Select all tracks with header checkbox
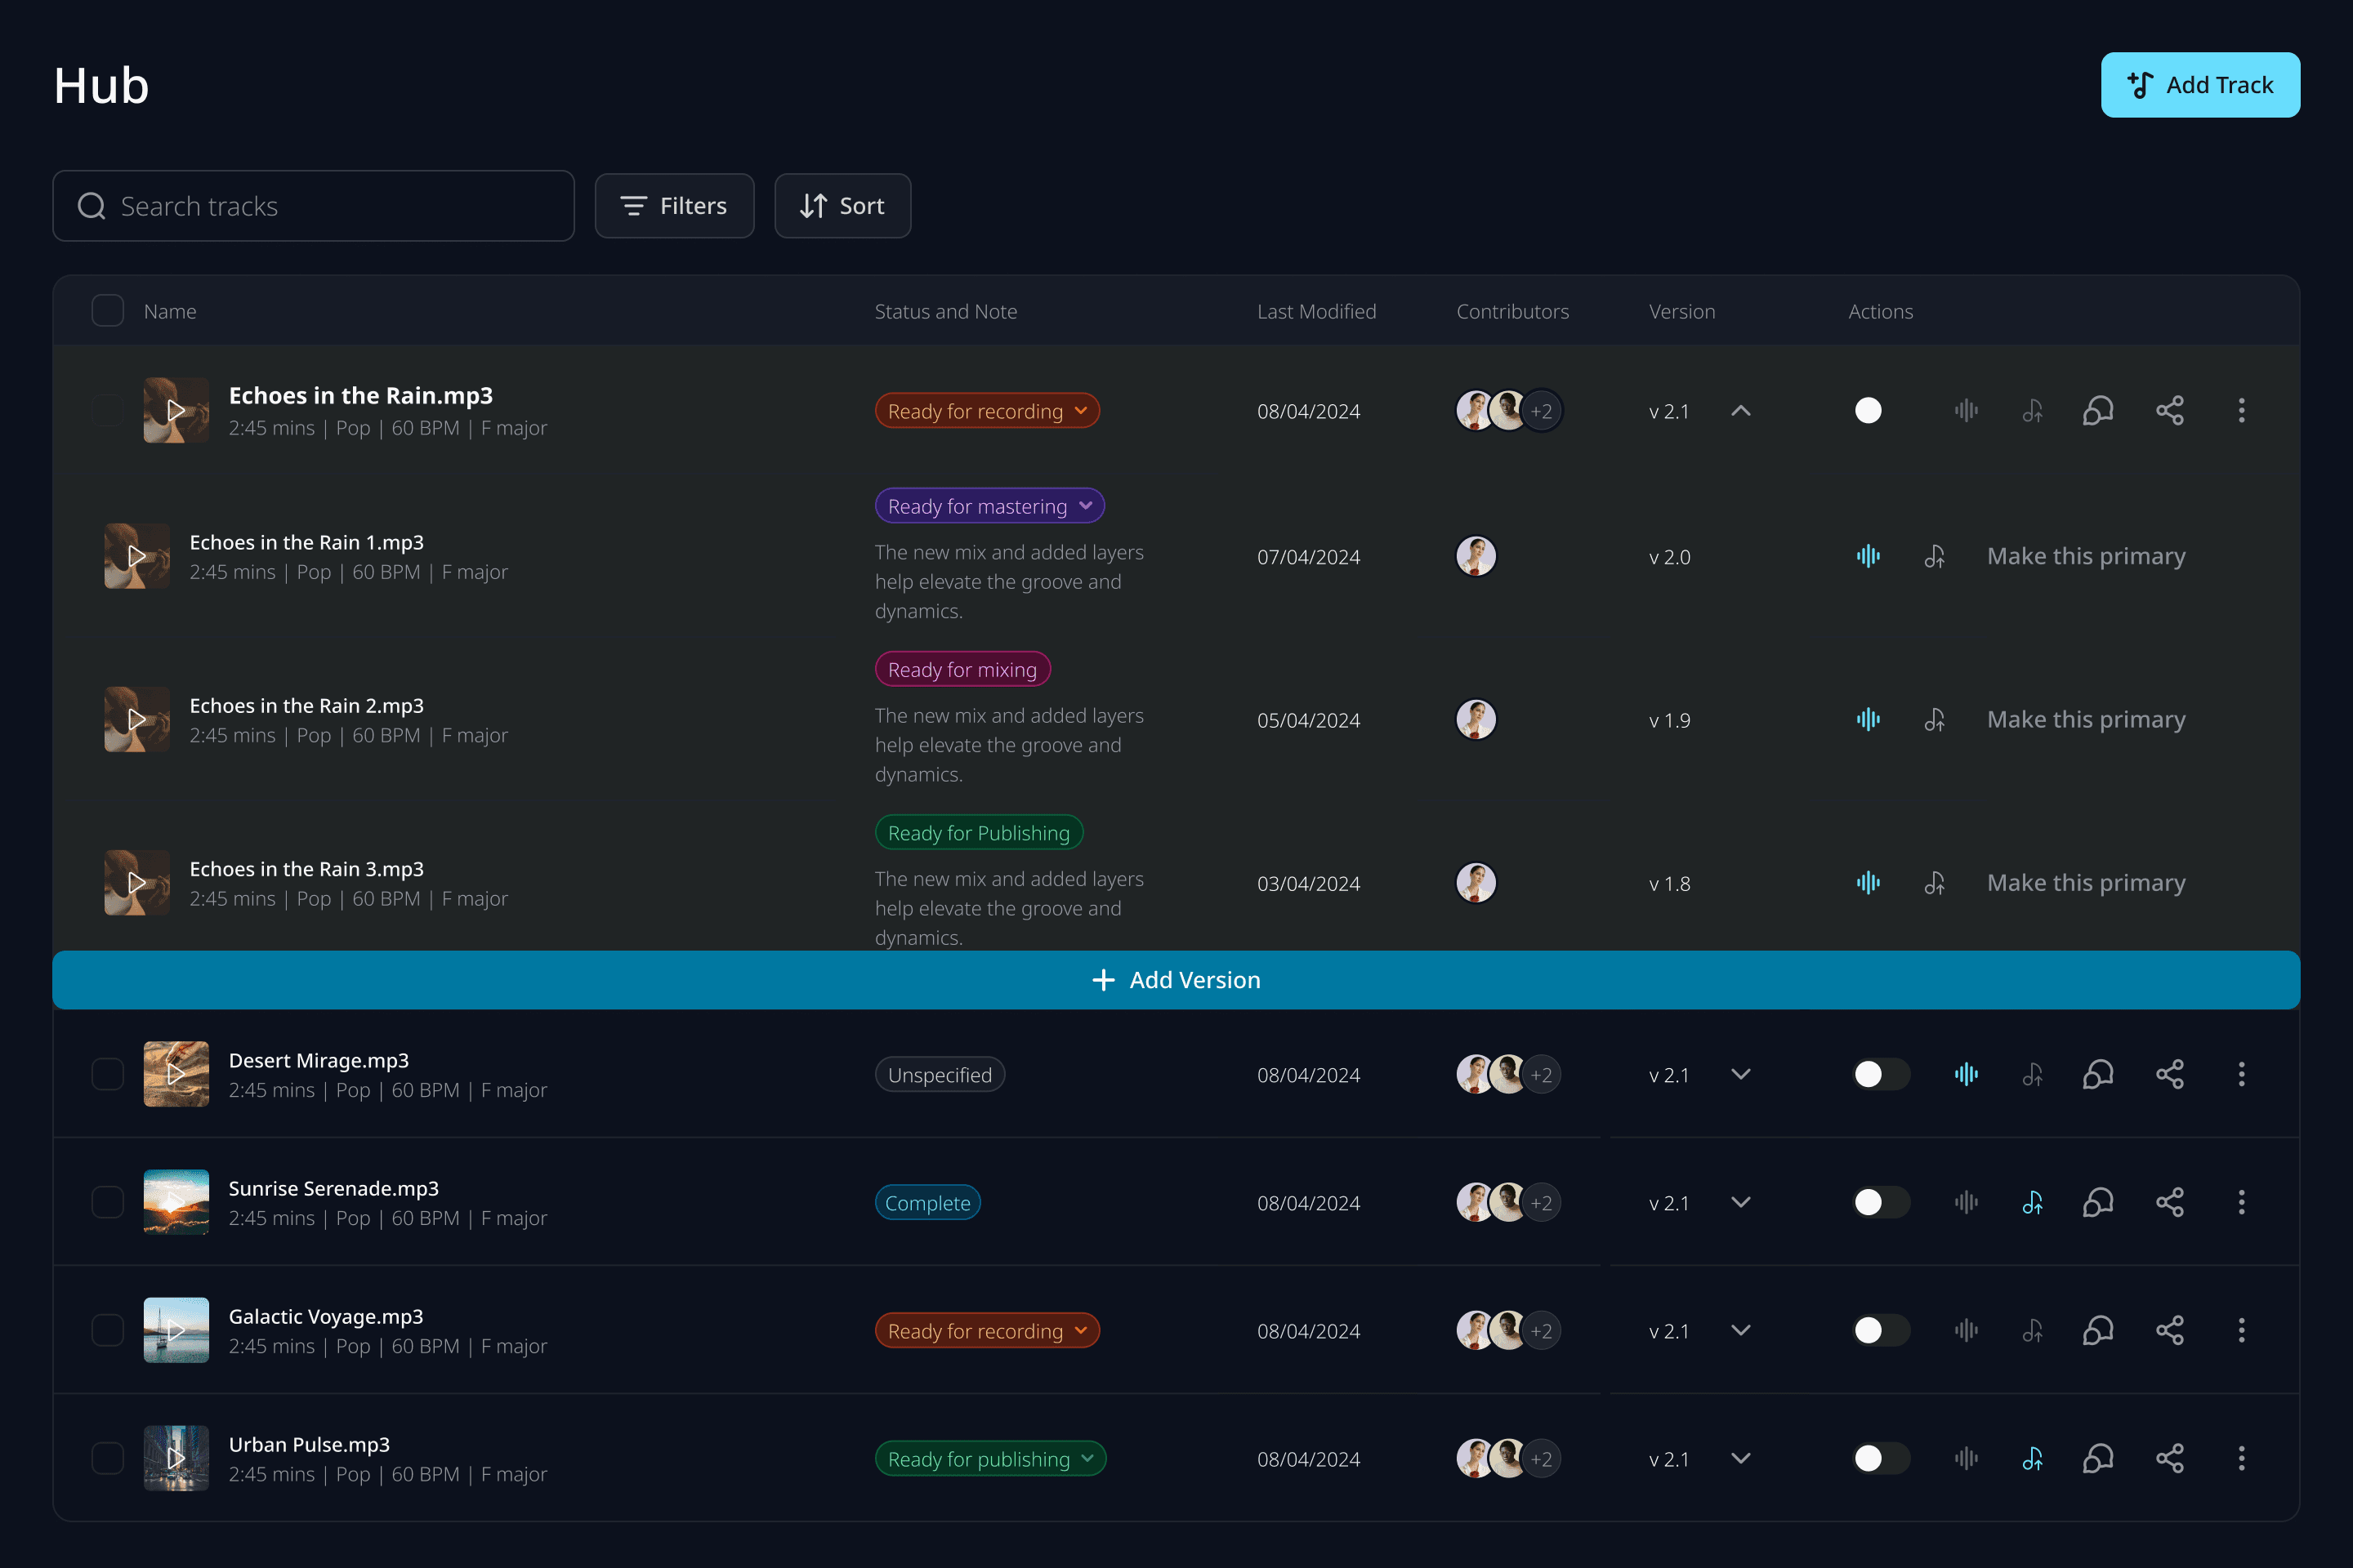Image resolution: width=2353 pixels, height=1568 pixels. [x=107, y=311]
